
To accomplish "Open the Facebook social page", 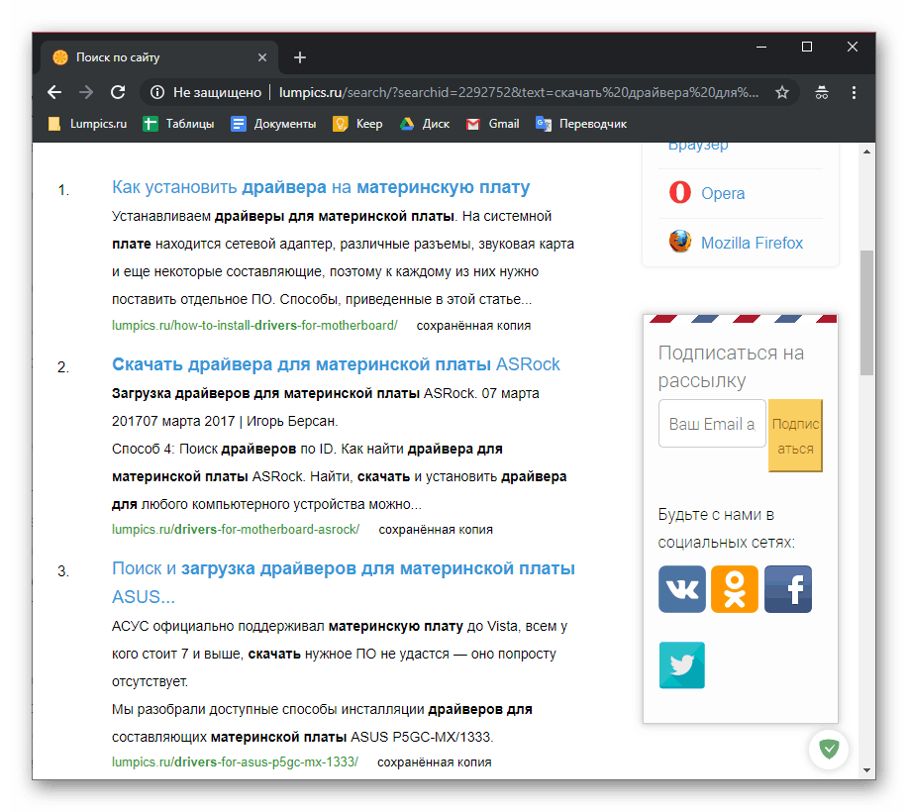I will coord(787,589).
